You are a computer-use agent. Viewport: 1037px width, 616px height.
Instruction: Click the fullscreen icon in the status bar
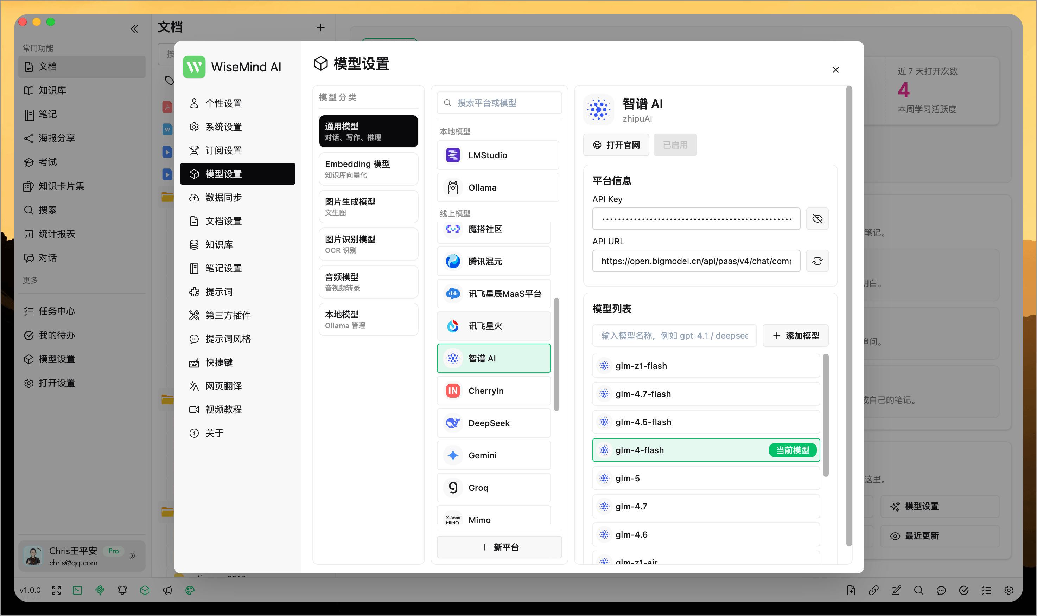click(56, 590)
